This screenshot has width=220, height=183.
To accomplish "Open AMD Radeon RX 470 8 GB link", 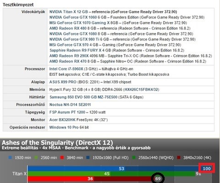I will point(73,62).
